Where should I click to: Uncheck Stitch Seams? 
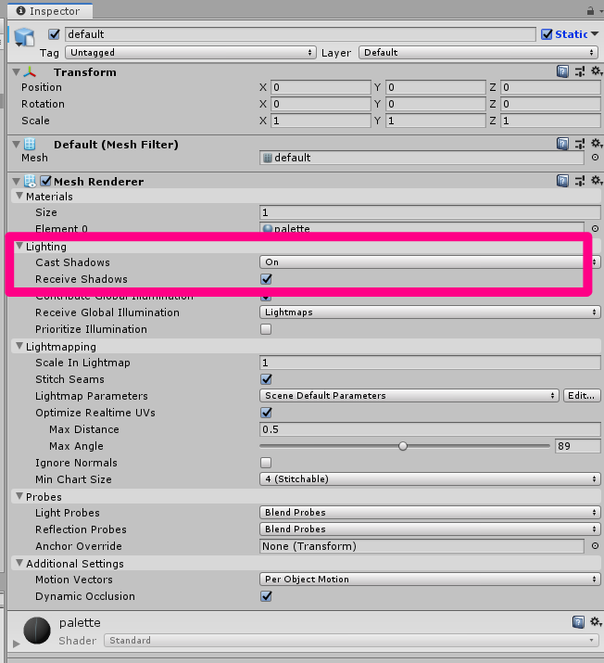pyautogui.click(x=266, y=379)
